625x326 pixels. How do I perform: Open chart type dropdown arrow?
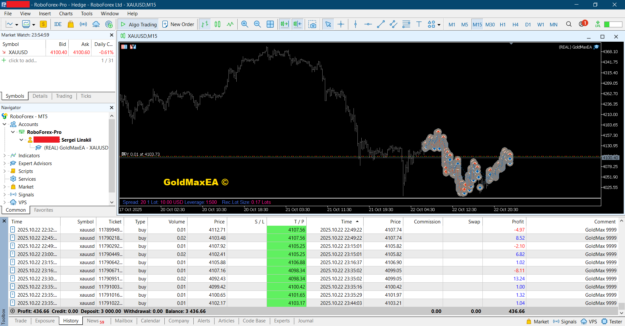pos(17,25)
